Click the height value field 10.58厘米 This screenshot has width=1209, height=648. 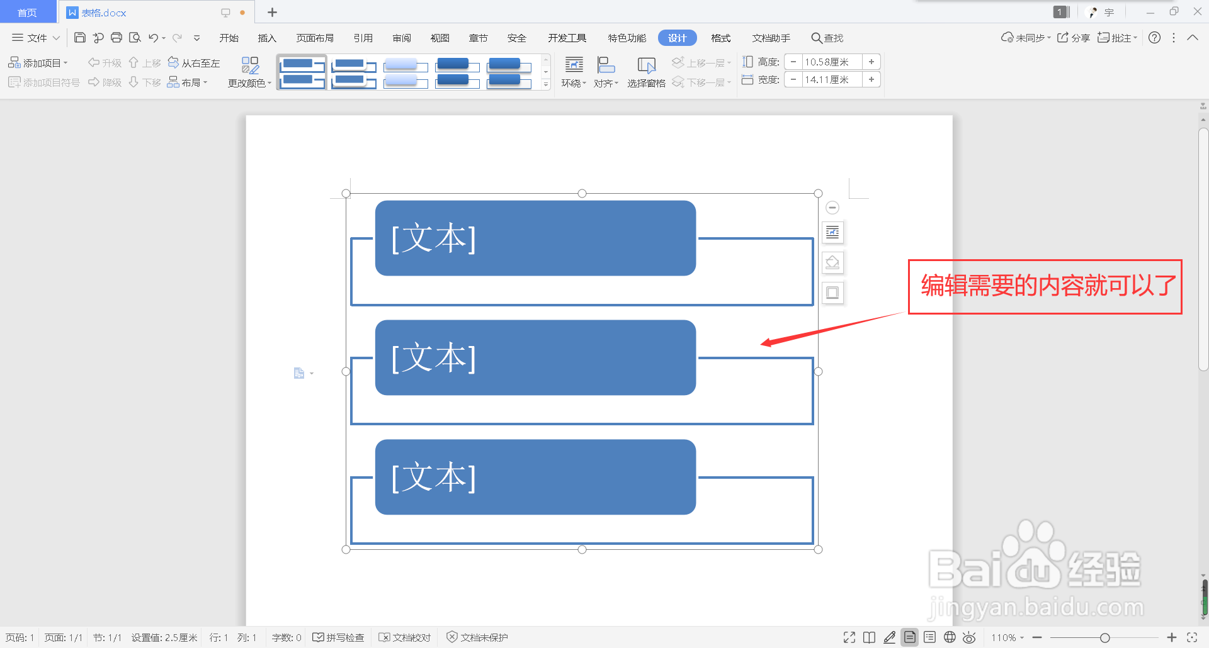pos(831,62)
